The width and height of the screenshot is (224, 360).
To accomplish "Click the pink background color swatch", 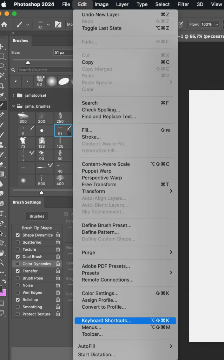I will coord(4,293).
